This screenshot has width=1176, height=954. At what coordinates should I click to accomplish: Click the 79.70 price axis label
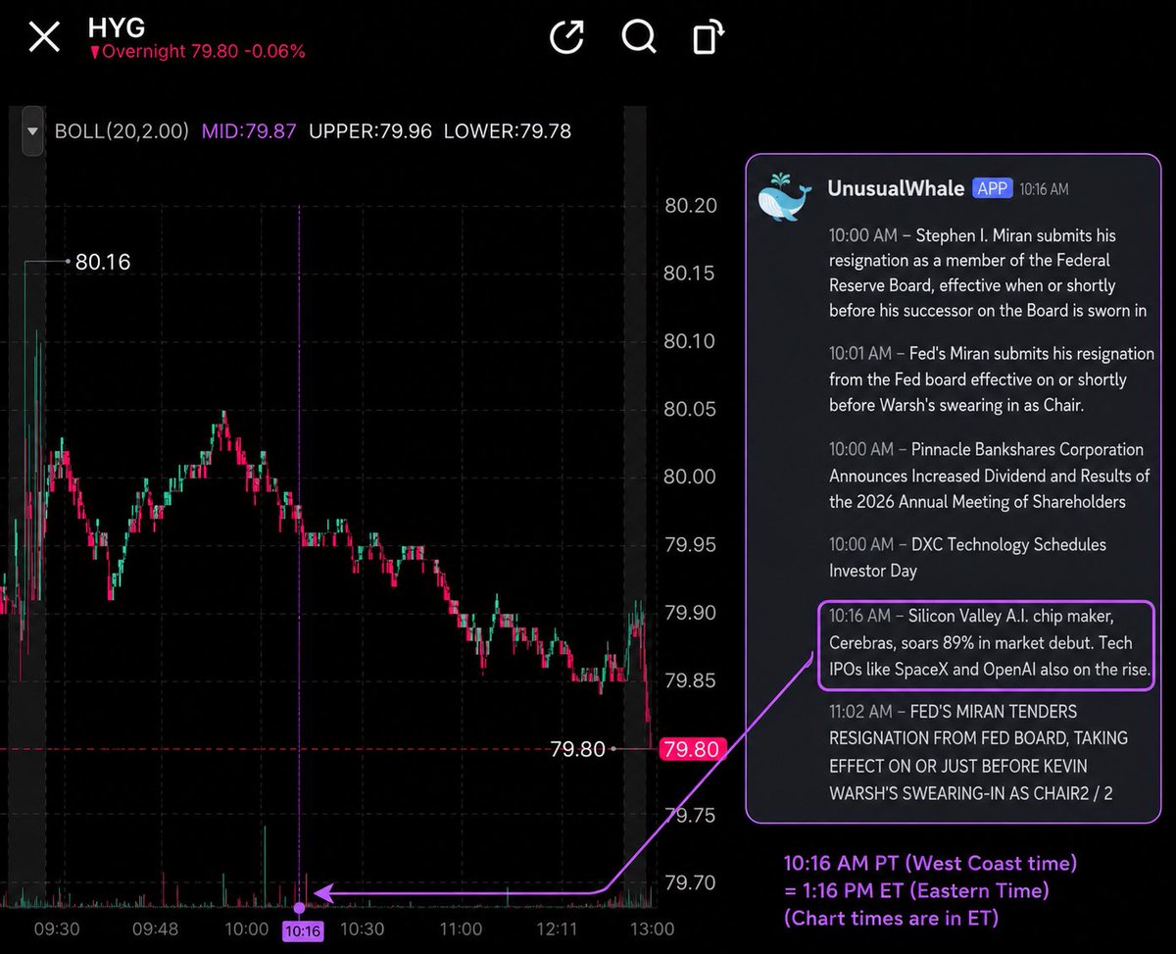(690, 883)
